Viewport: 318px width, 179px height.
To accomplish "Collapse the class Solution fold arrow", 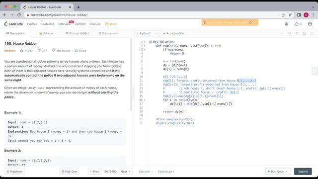I will point(145,42).
